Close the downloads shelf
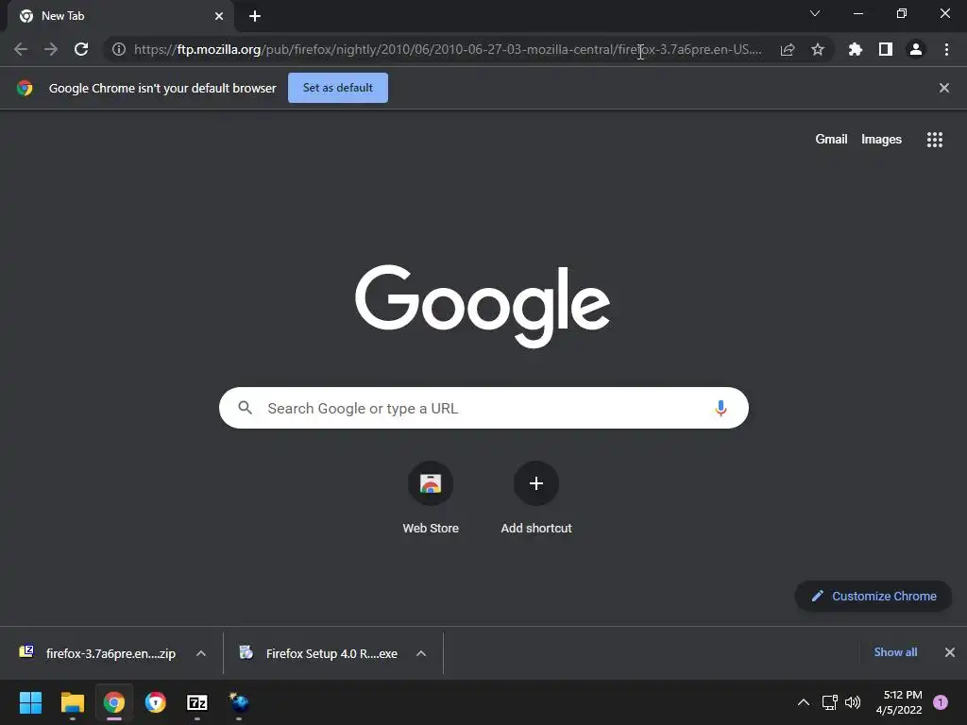967x725 pixels. point(950,652)
